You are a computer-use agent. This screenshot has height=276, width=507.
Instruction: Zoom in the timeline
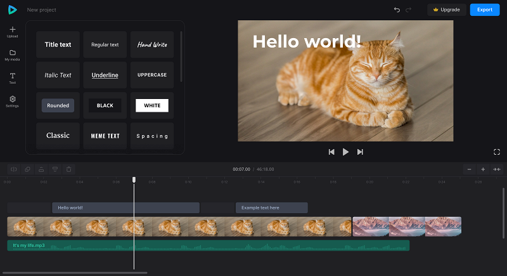pos(483,169)
